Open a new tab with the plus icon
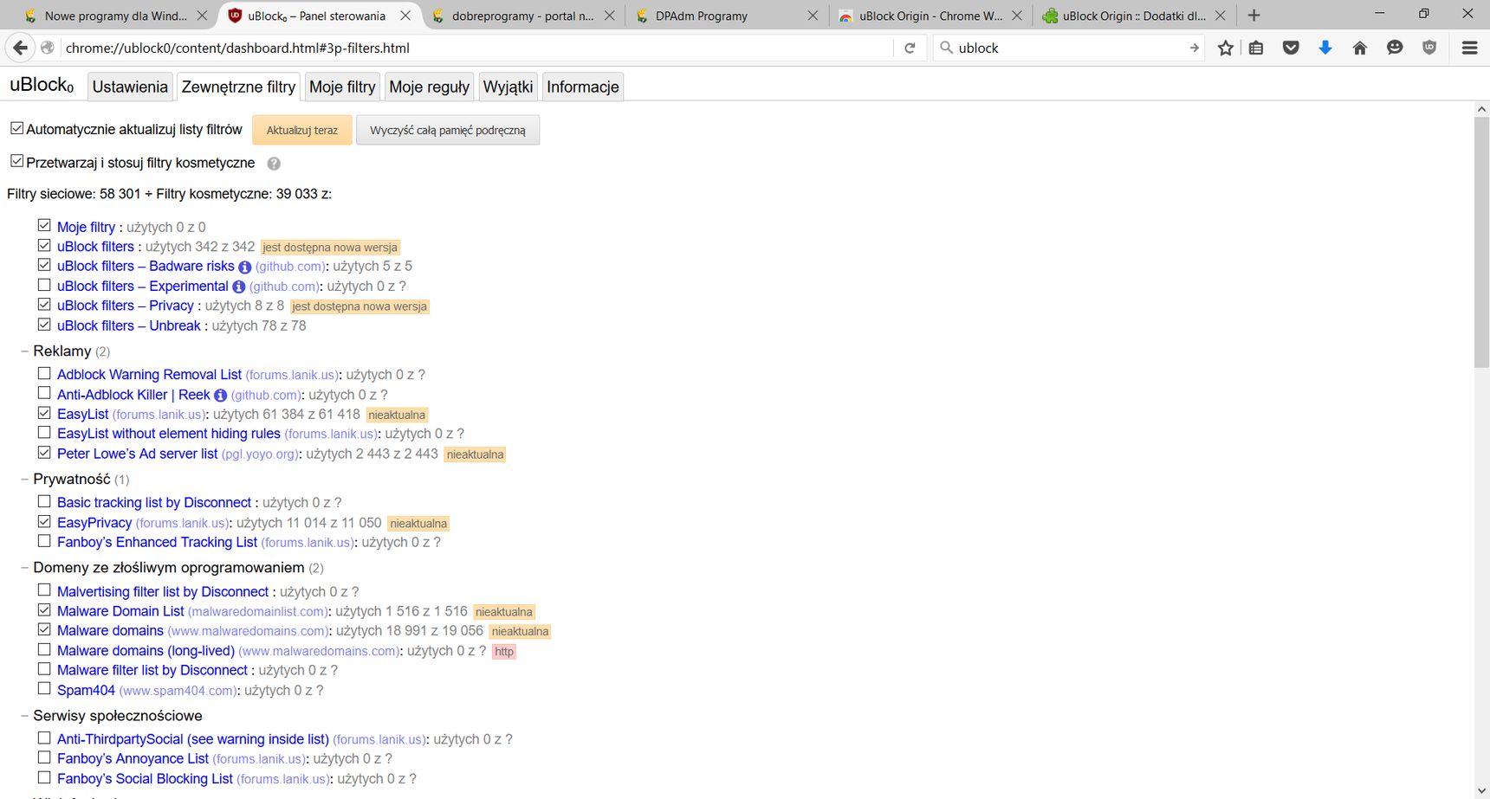The width and height of the screenshot is (1490, 799). [x=1254, y=15]
